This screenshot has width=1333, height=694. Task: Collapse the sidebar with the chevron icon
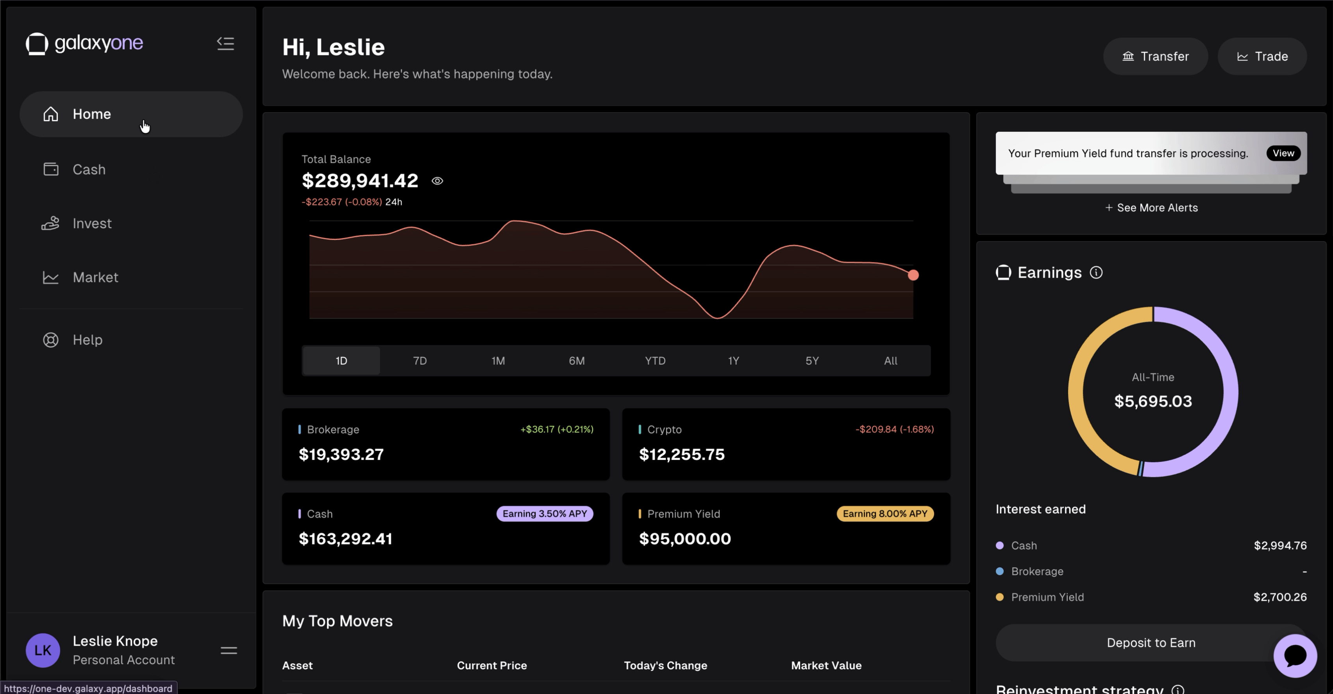[x=225, y=43]
